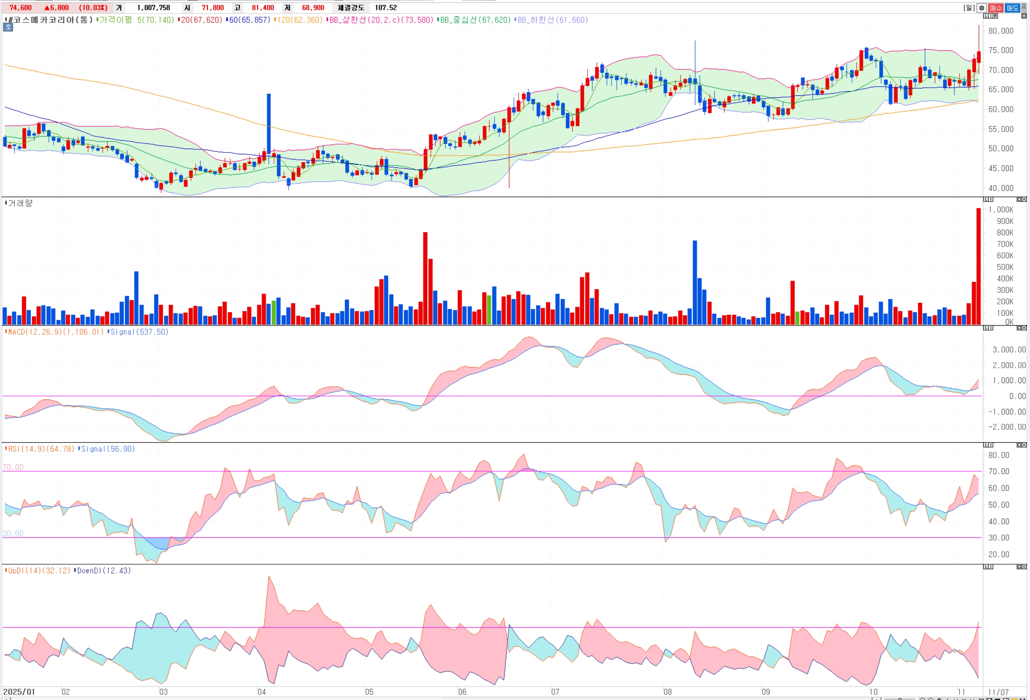Maximize the 거래량 volume pane

click(x=1019, y=199)
